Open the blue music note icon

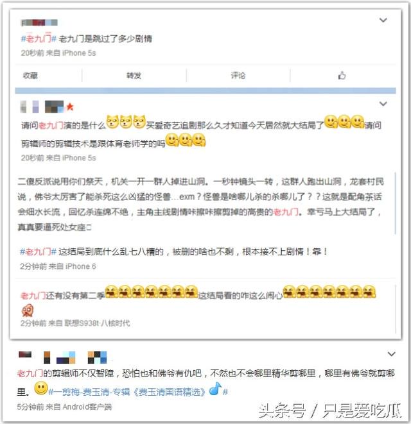click(216, 389)
